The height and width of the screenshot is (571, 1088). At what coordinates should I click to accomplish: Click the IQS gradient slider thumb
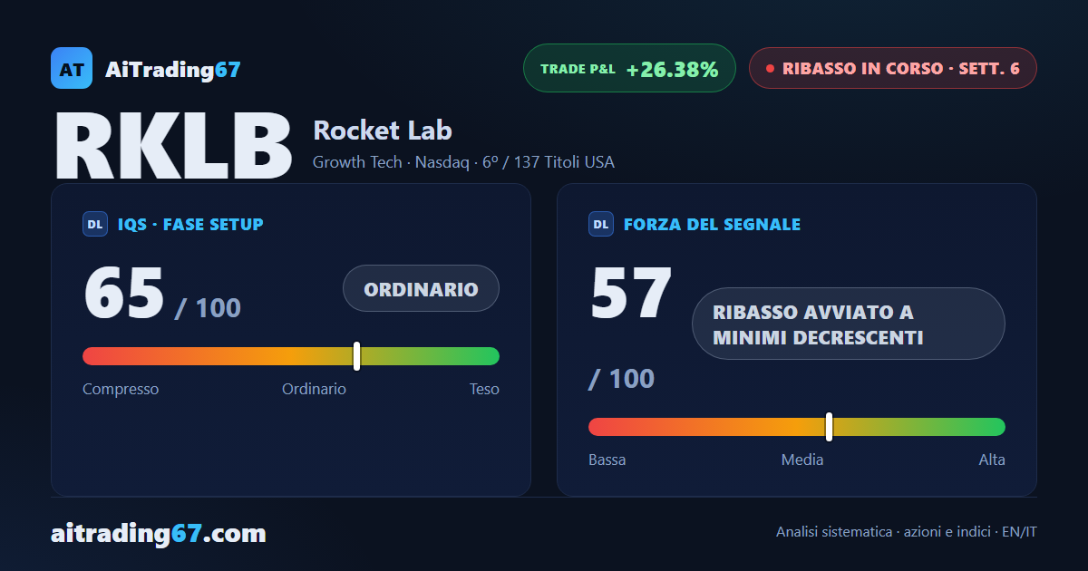coord(356,356)
